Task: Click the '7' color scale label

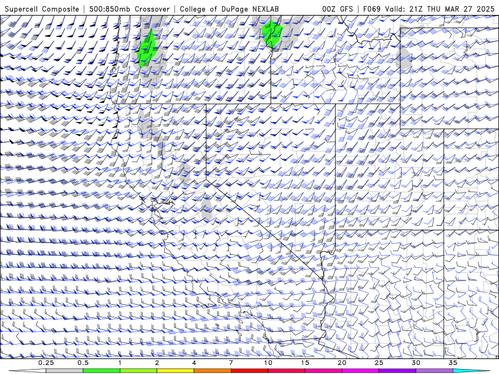Action: point(231,363)
